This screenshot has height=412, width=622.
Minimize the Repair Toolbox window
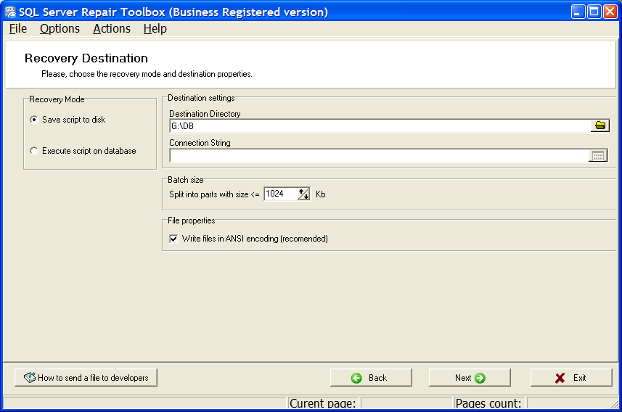(578, 12)
